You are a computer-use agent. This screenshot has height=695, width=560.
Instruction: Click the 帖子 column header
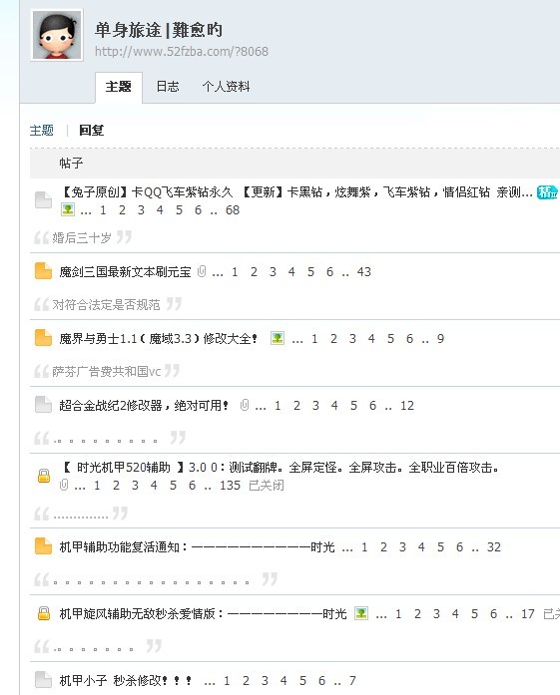point(71,164)
